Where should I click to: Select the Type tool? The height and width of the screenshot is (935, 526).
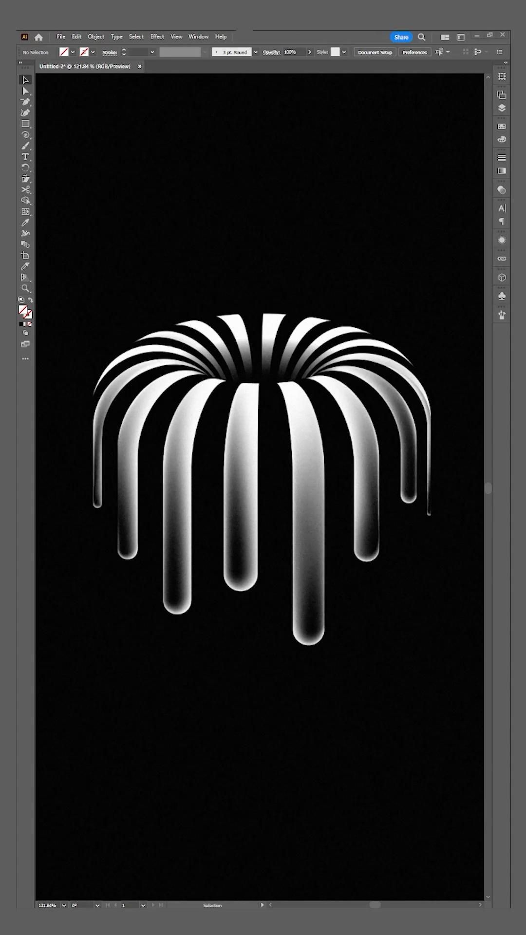25,157
